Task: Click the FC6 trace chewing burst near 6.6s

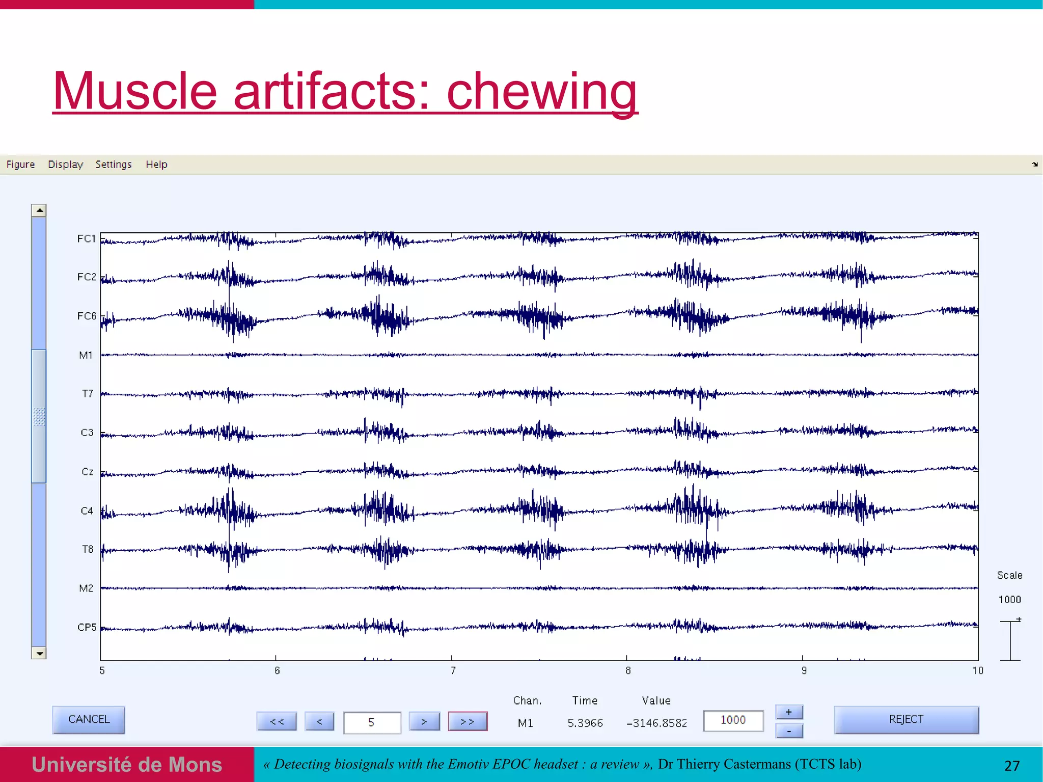Action: tap(383, 317)
